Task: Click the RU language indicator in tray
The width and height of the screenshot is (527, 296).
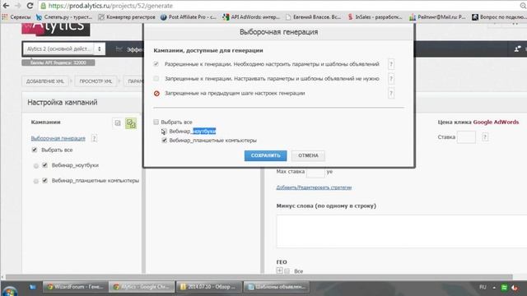Action: pos(483,287)
